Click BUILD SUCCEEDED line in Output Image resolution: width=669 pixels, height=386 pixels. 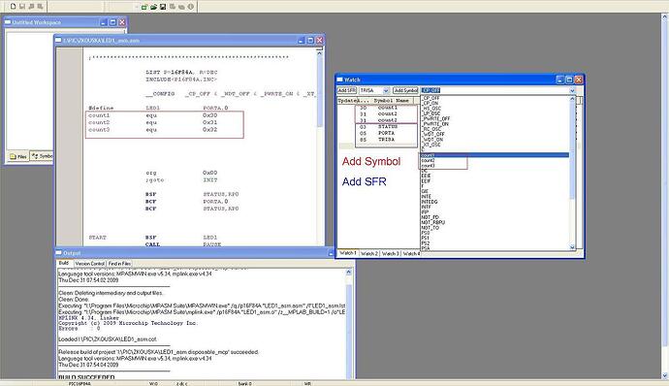coord(86,377)
